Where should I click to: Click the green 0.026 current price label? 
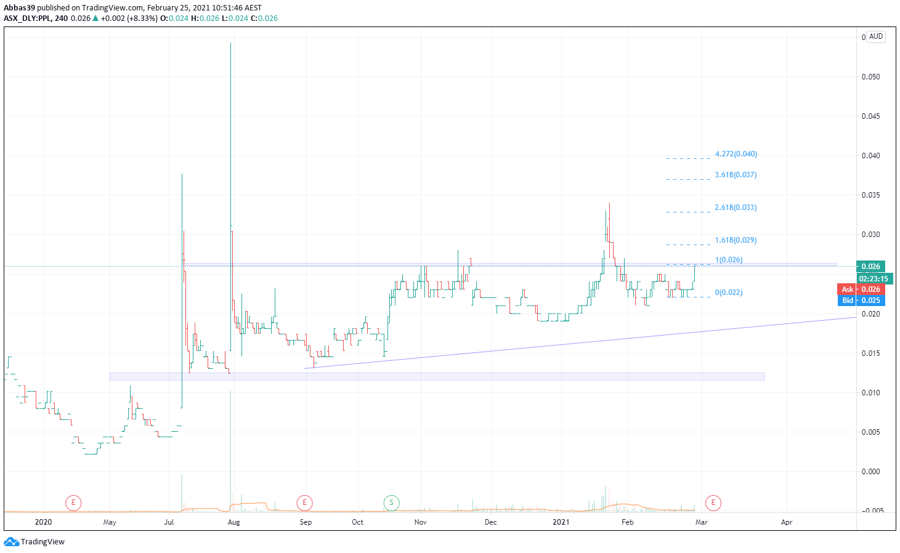click(x=870, y=267)
